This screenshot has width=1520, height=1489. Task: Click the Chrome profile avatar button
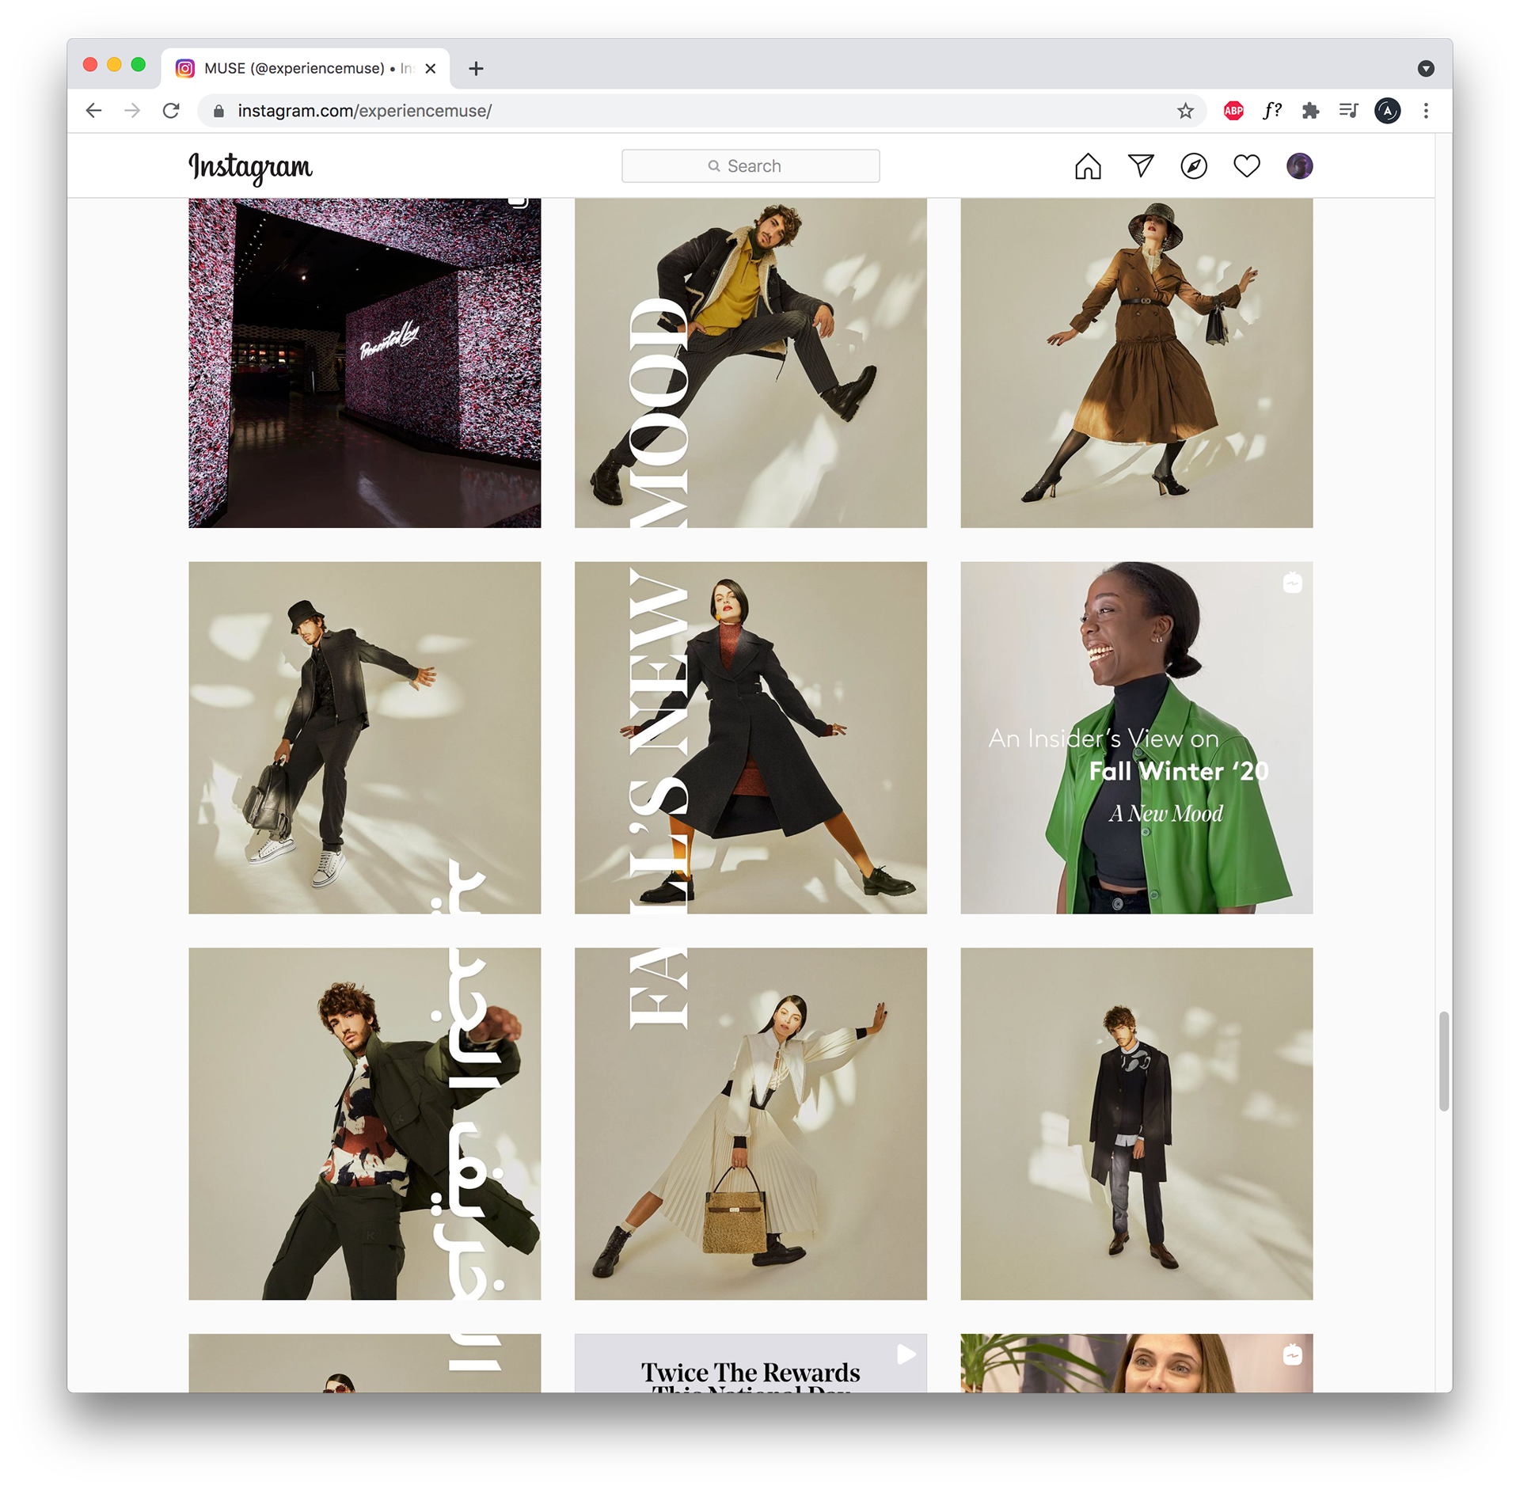[x=1388, y=111]
